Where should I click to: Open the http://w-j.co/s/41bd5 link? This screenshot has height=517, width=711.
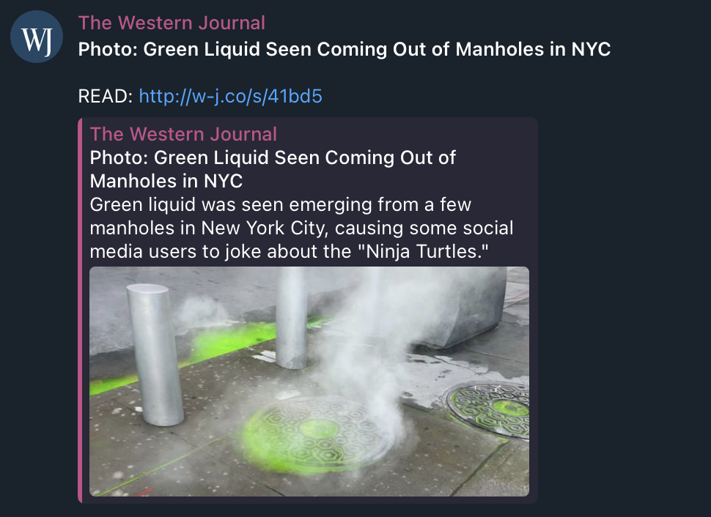(230, 96)
